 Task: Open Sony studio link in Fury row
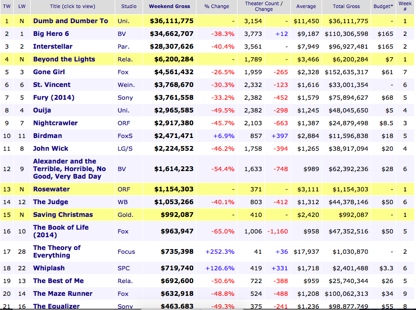click(x=125, y=97)
